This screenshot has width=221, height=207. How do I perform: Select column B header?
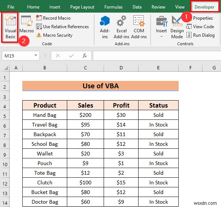45,68
